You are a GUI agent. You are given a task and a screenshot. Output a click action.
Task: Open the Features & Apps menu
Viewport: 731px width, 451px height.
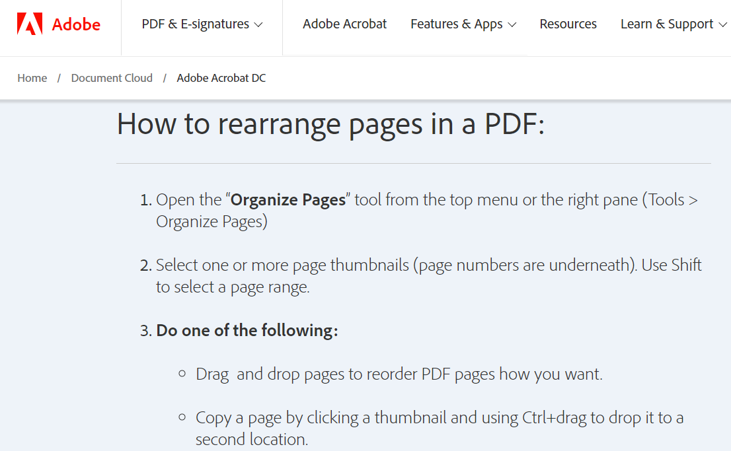coord(457,24)
